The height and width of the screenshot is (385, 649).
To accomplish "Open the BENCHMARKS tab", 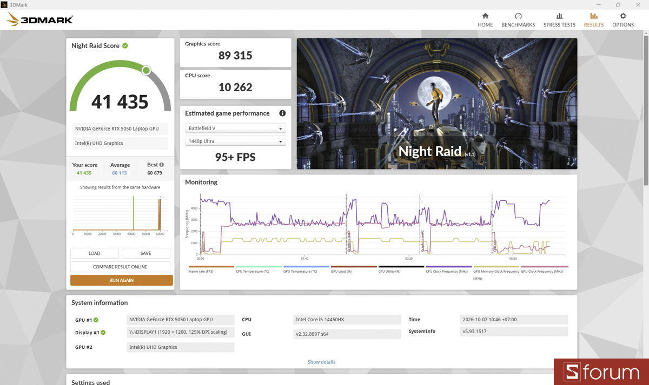I will click(518, 20).
